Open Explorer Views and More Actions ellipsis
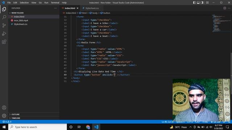232x130 pixels. (55, 8)
